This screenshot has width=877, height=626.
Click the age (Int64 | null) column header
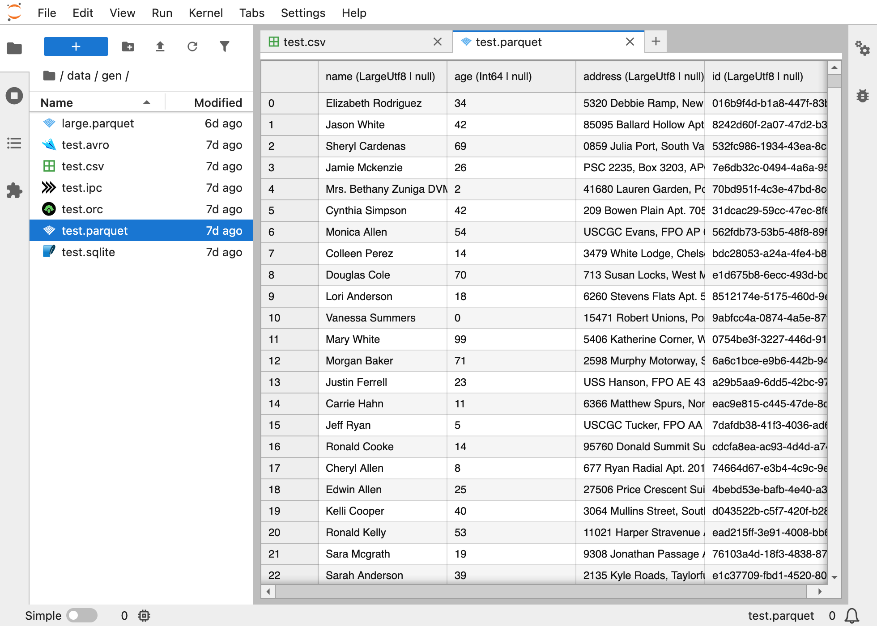click(511, 76)
